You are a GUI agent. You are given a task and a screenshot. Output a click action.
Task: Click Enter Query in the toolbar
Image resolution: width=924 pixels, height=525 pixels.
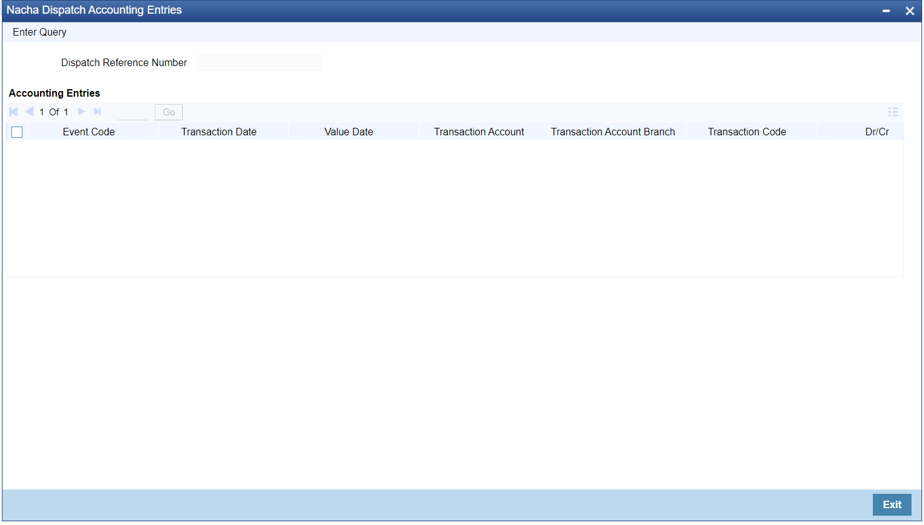(39, 32)
